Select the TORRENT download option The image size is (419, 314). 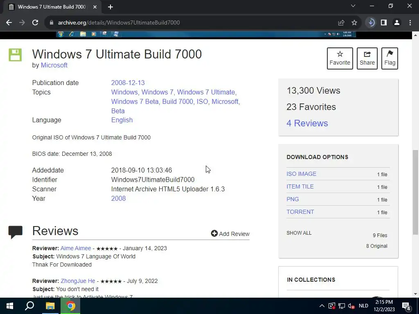point(300,212)
